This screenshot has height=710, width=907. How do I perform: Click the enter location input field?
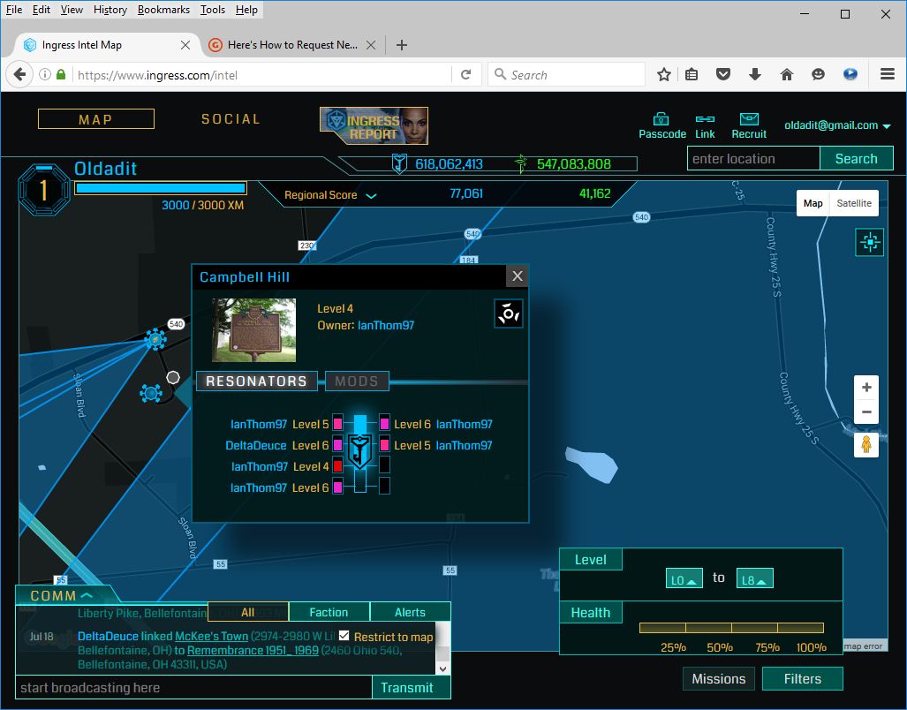(x=753, y=159)
